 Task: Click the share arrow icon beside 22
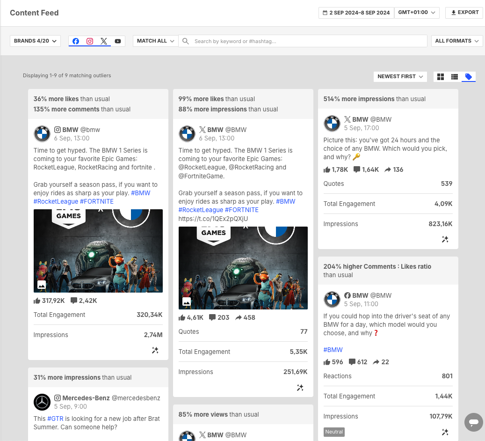(376, 362)
